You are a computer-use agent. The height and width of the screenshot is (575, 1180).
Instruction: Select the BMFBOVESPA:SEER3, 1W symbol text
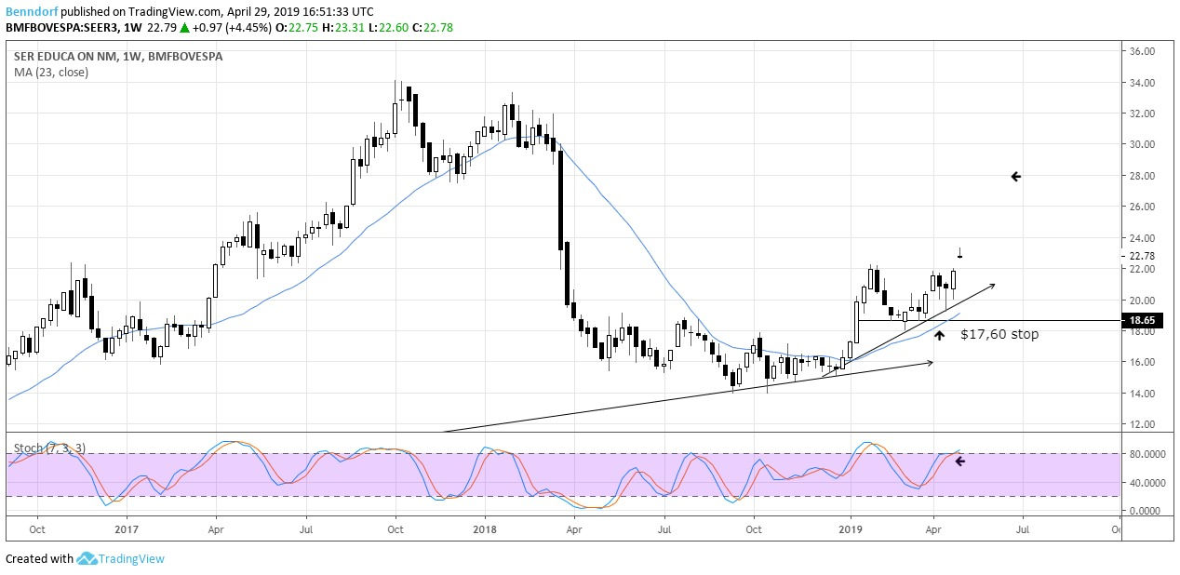pyautogui.click(x=73, y=28)
